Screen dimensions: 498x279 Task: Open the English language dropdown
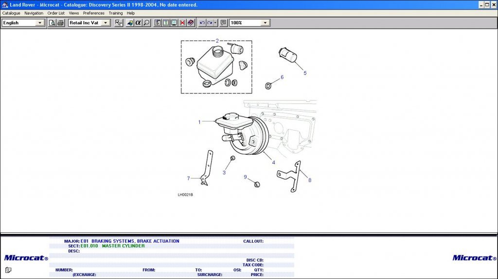(x=40, y=23)
